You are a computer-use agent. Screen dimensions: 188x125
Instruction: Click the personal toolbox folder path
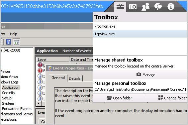141,89
